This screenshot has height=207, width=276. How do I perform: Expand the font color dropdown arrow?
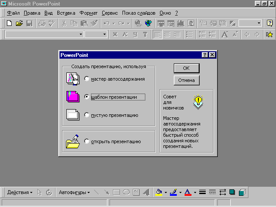coord(195,193)
